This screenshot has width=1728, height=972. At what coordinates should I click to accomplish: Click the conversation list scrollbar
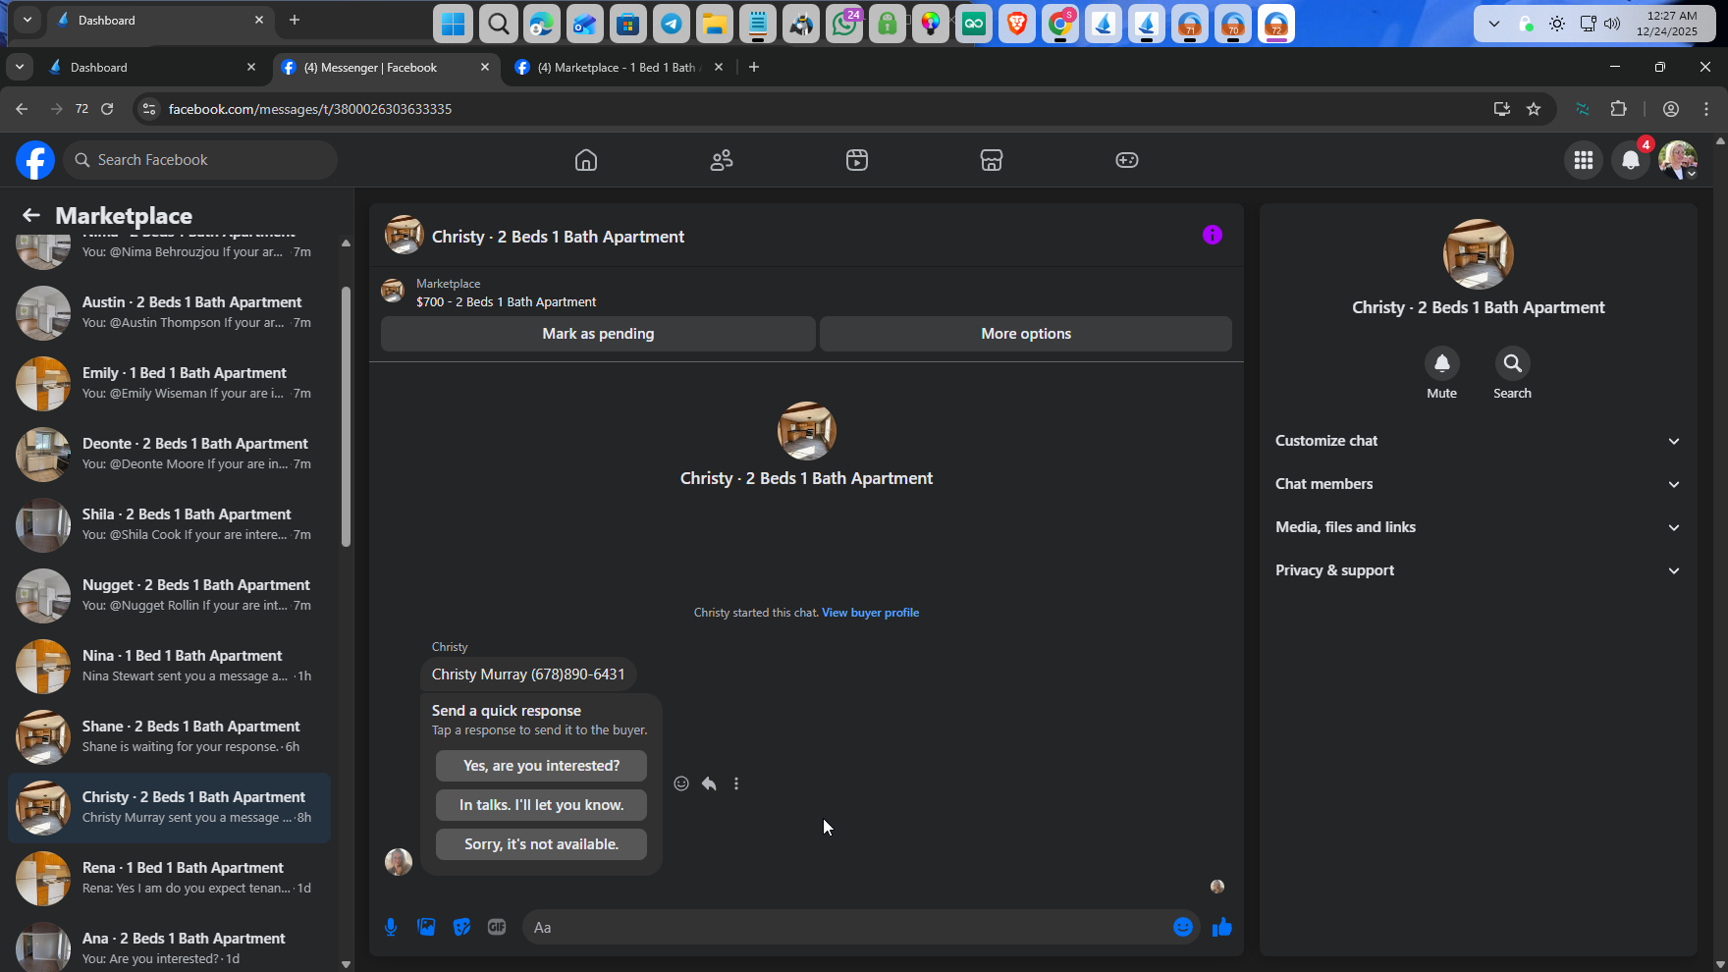(x=346, y=416)
